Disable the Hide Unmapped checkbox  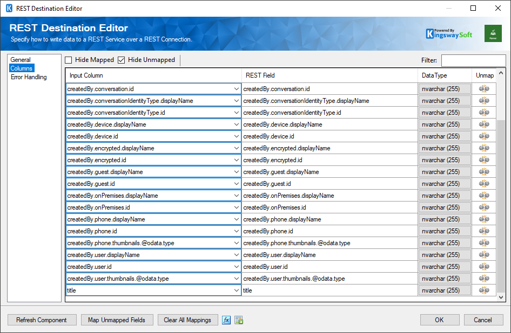pos(120,60)
